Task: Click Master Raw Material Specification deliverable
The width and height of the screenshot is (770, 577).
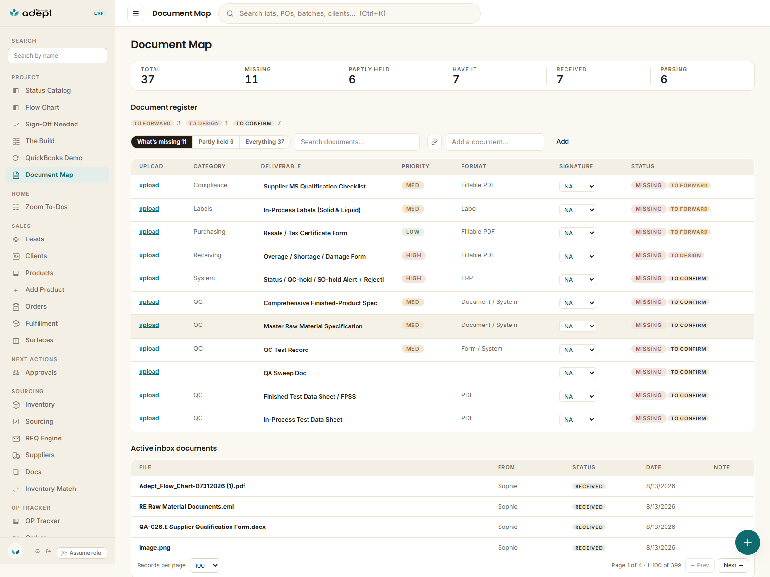Action: (323, 326)
